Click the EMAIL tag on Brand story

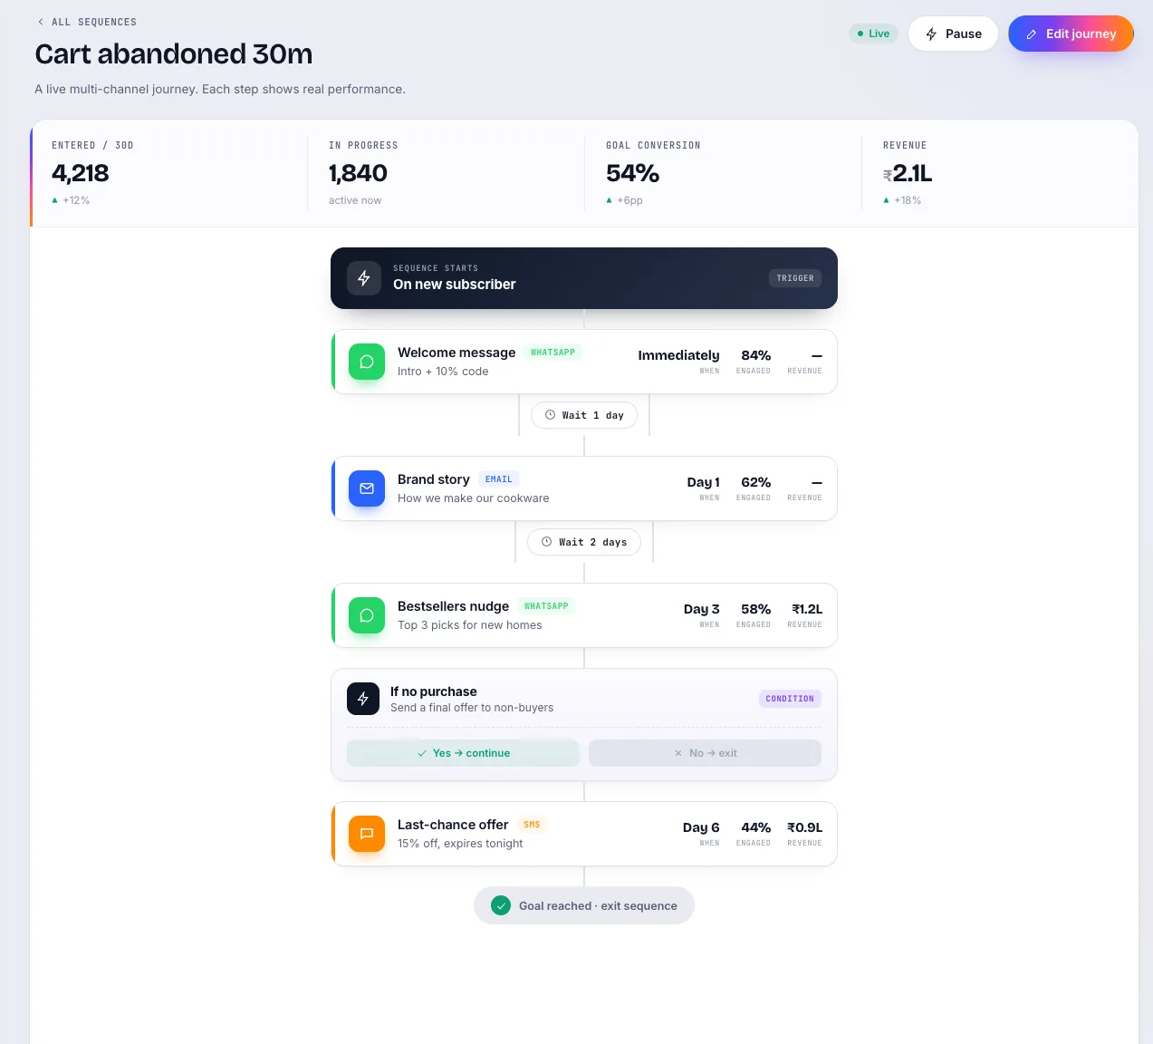498,479
